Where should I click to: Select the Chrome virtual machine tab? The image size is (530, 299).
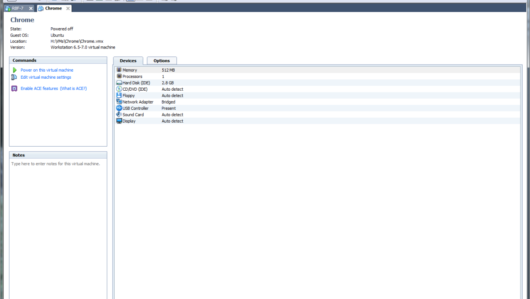53,8
